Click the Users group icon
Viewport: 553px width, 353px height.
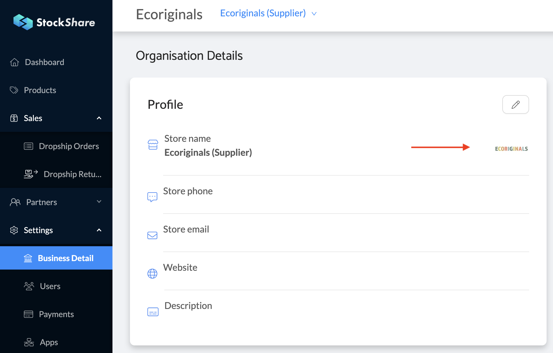pos(29,286)
